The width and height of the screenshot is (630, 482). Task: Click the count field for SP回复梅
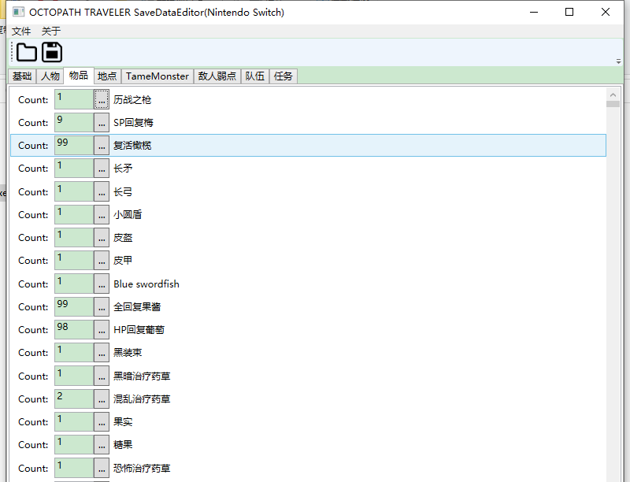click(74, 122)
